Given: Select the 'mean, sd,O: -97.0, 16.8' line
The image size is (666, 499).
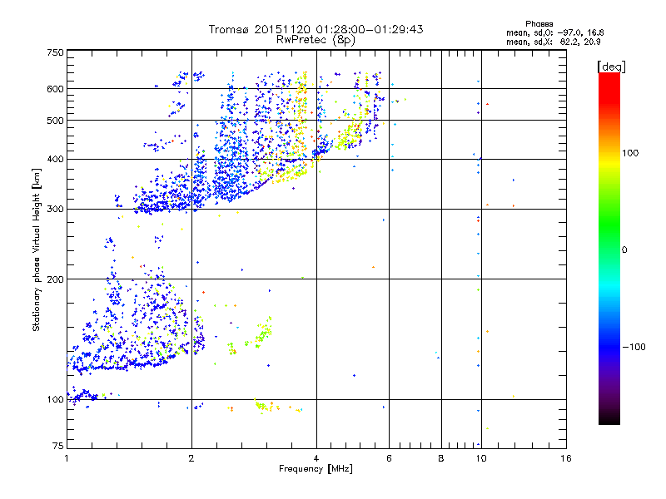Looking at the screenshot, I should [554, 32].
